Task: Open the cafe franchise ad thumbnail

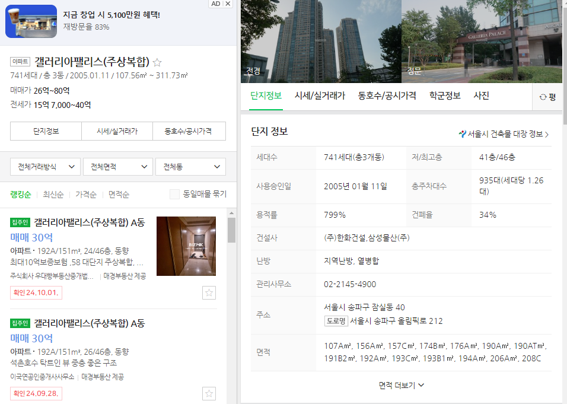Action: pyautogui.click(x=31, y=21)
